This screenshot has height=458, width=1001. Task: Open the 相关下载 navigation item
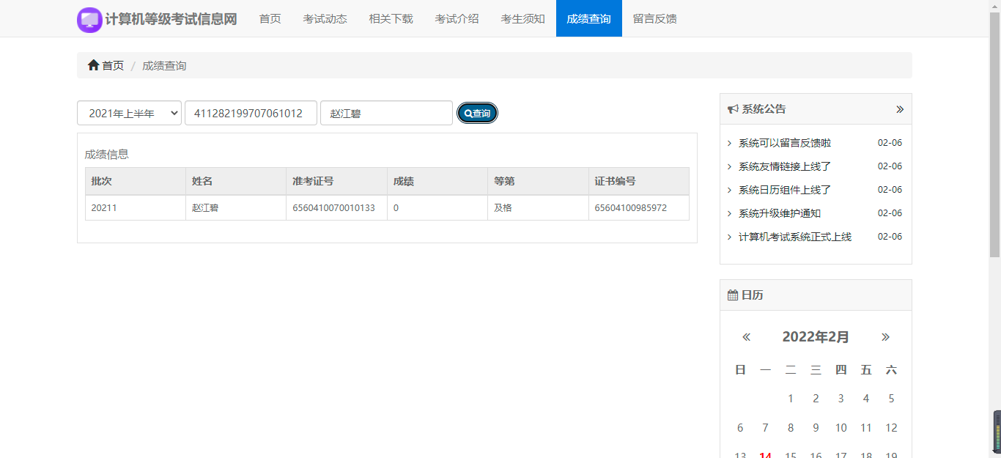(x=391, y=18)
